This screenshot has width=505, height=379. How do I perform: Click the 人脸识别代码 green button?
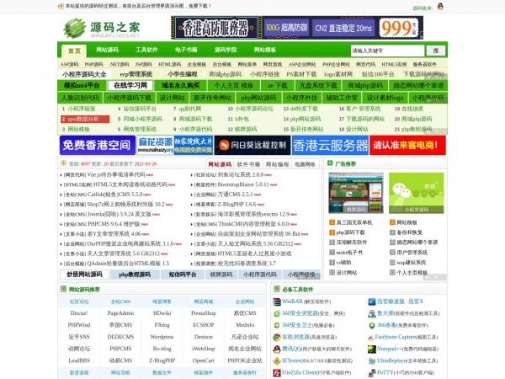point(80,98)
